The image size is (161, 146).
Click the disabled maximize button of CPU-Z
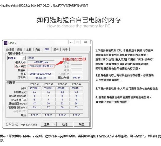[78, 42]
